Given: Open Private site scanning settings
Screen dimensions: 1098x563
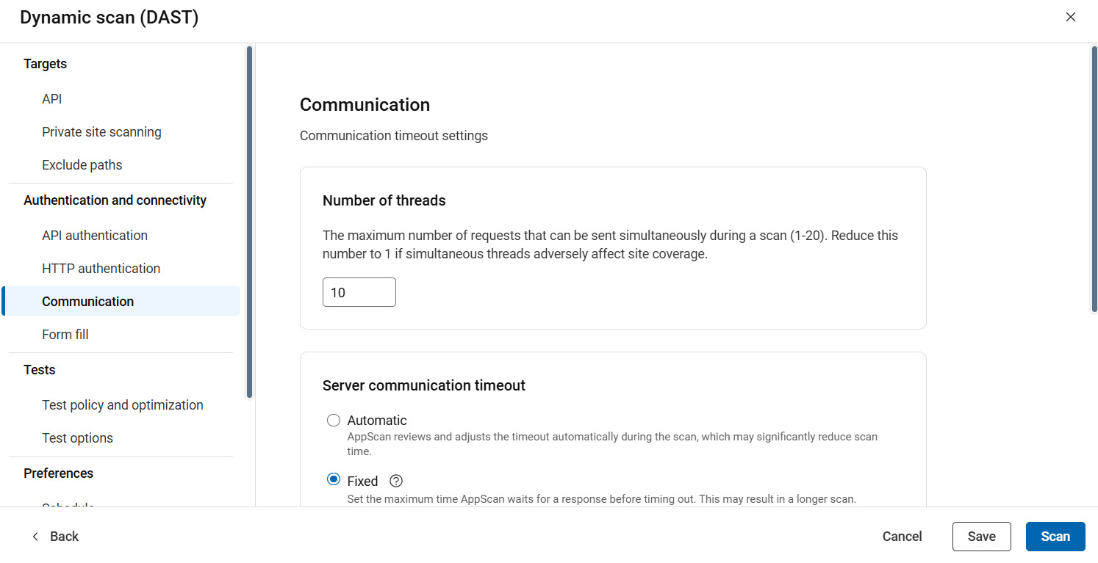Looking at the screenshot, I should (101, 131).
